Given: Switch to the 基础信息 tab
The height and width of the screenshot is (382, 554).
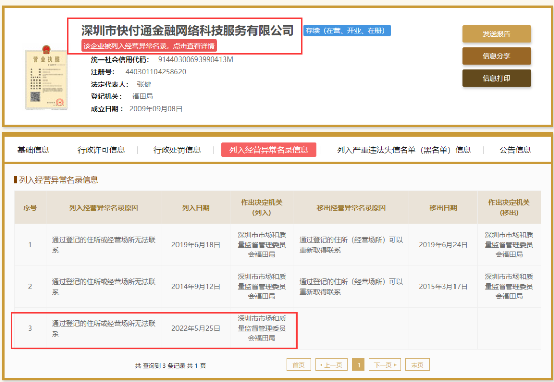Looking at the screenshot, I should point(33,150).
